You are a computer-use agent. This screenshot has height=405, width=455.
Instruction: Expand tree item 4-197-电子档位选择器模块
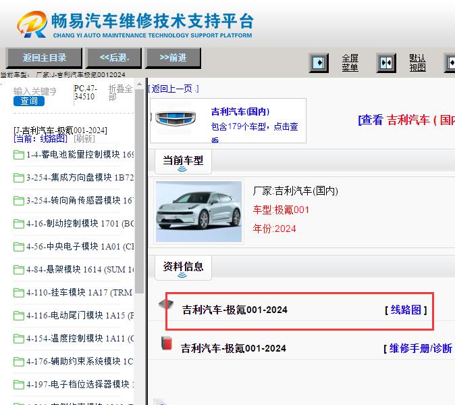[x=80, y=384]
